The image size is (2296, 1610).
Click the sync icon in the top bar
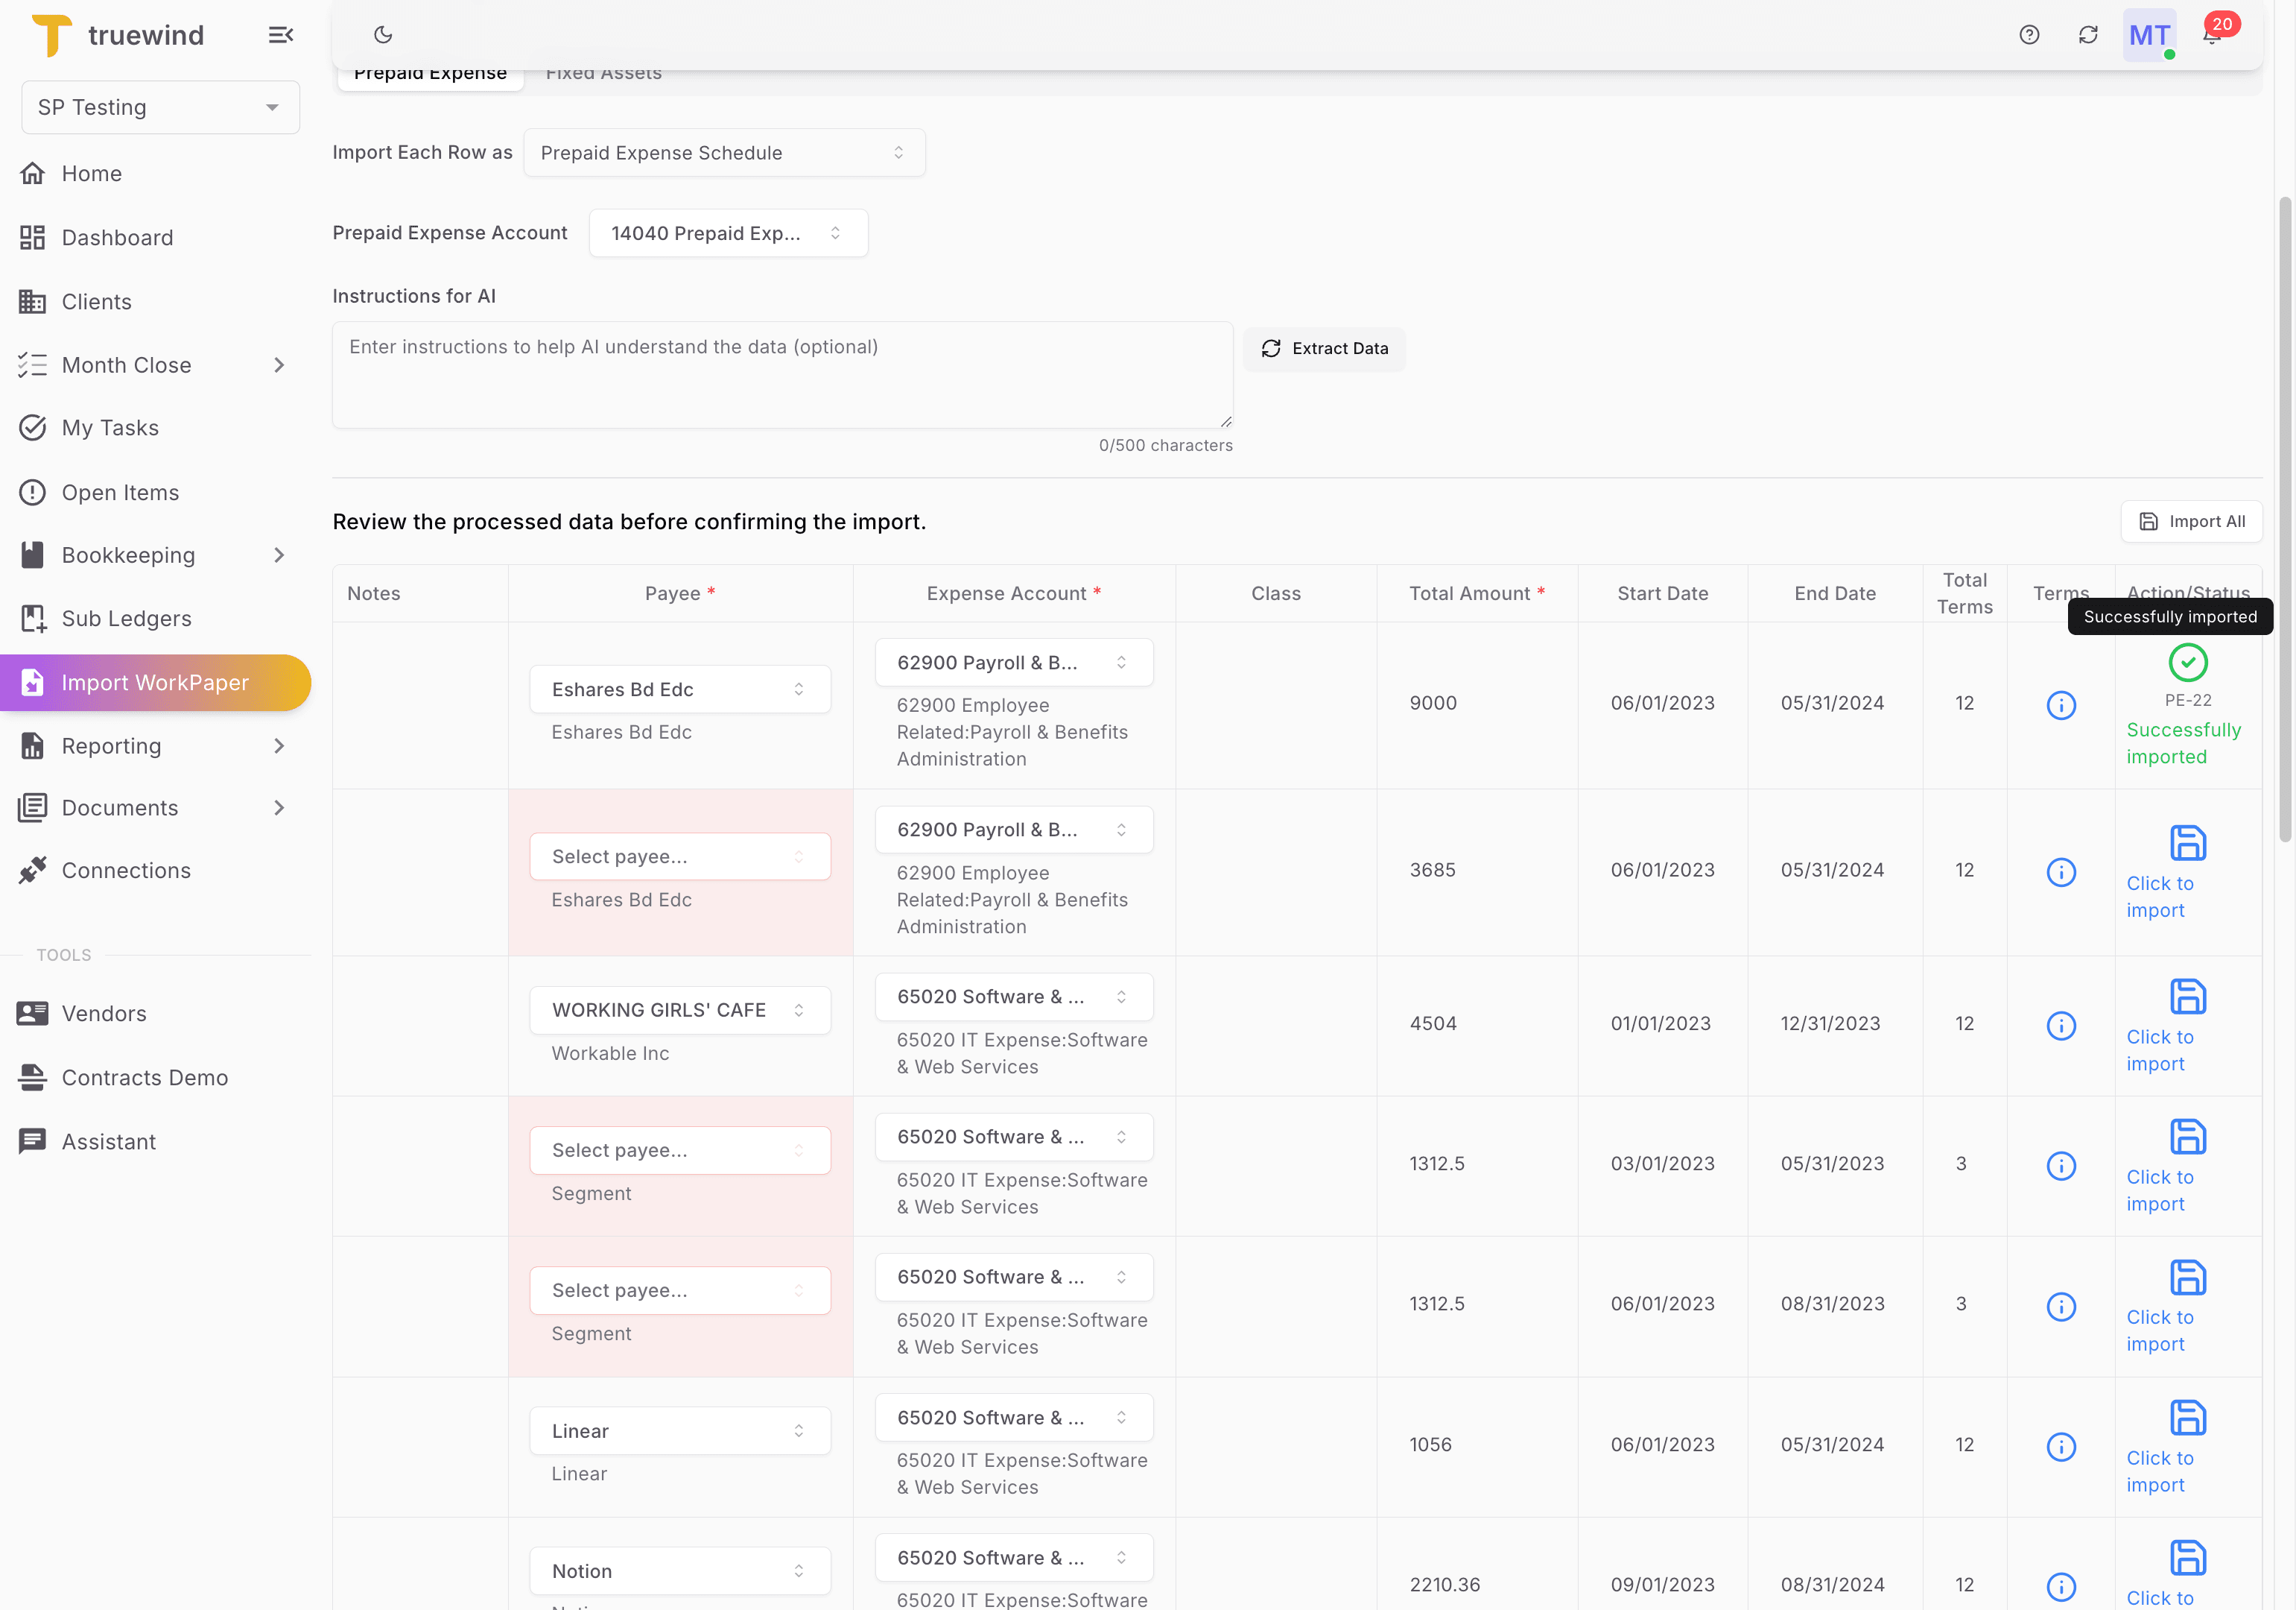tap(2089, 35)
